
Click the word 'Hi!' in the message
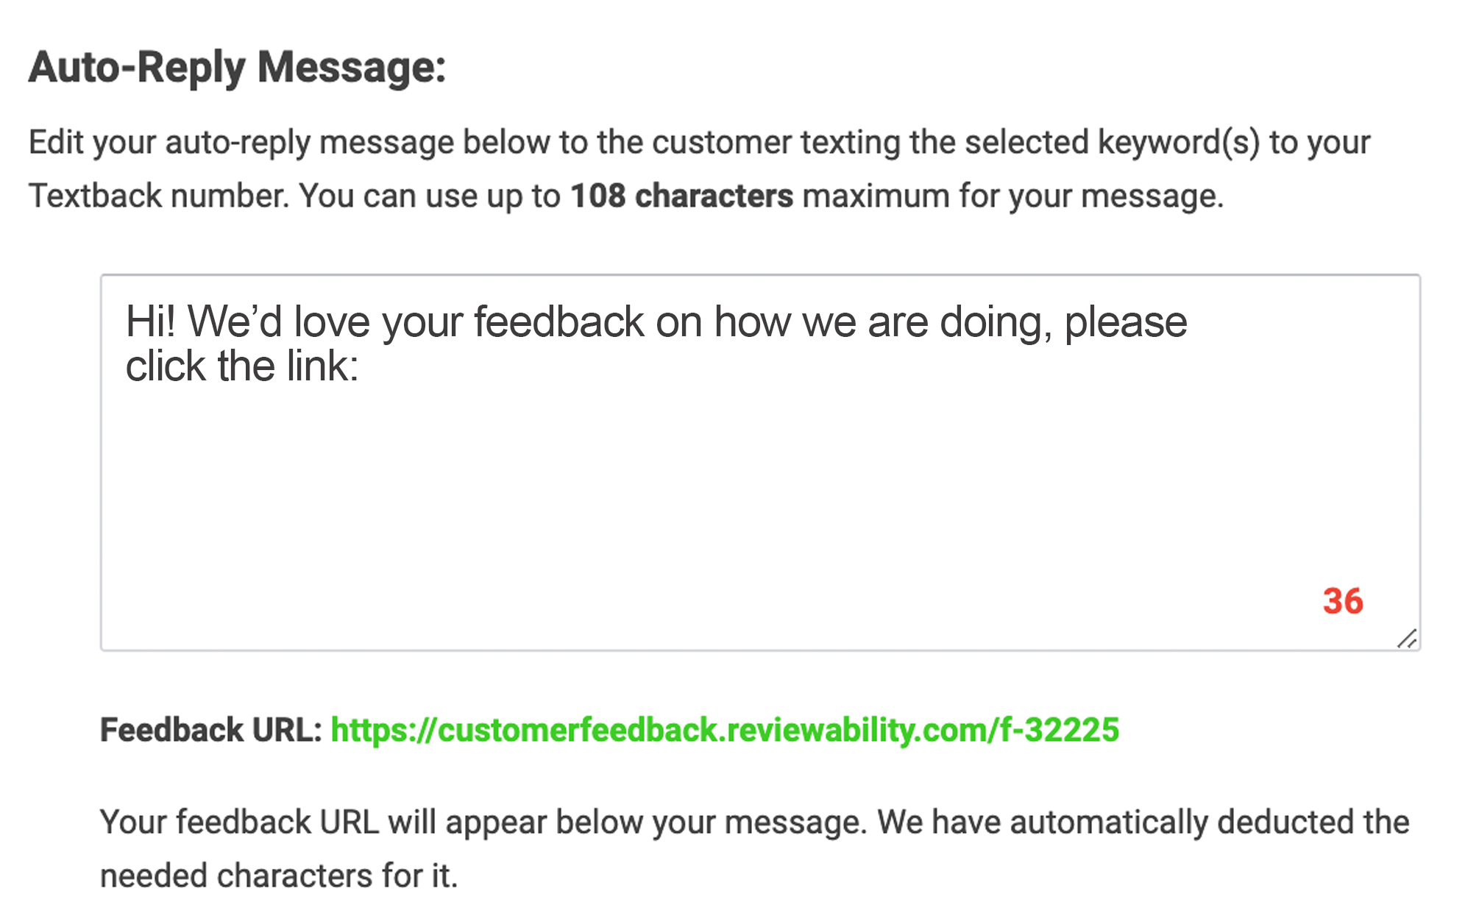pyautogui.click(x=150, y=322)
